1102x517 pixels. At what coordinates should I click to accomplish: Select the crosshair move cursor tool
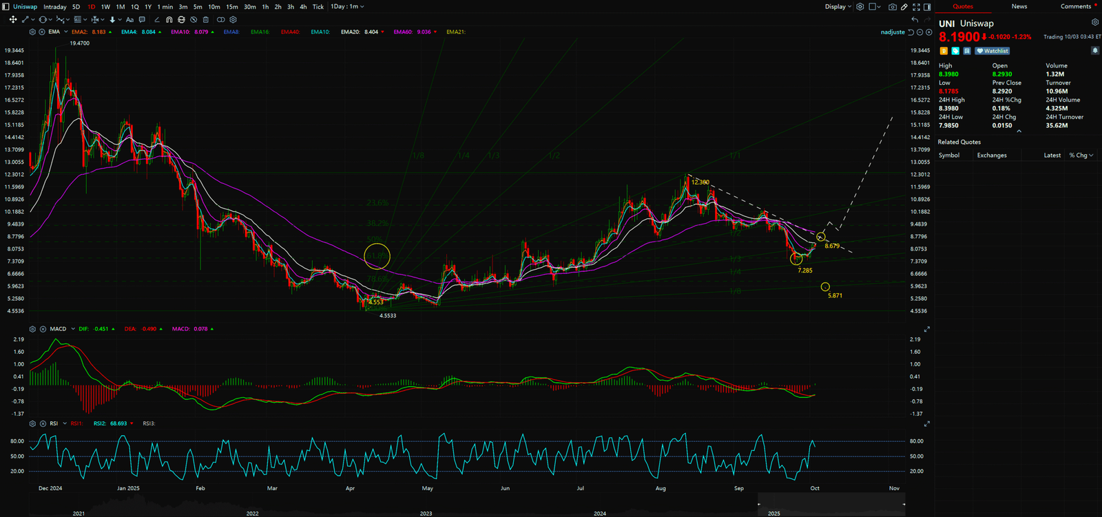point(12,20)
